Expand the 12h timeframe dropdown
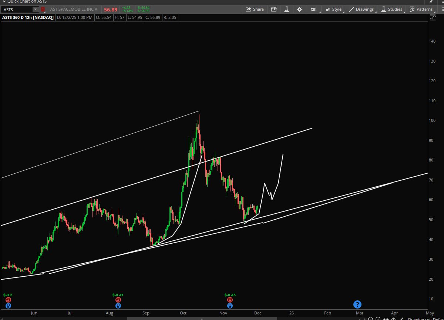Viewport: 444px width, 320px height. [313, 9]
